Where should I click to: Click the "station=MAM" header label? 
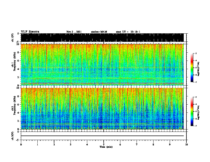point(99,32)
